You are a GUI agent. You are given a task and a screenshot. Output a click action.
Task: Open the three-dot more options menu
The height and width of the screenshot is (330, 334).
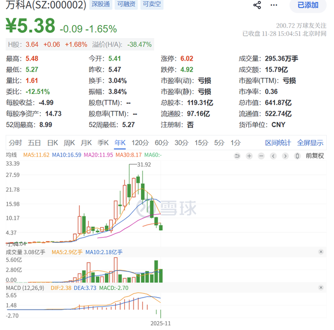click(273, 5)
